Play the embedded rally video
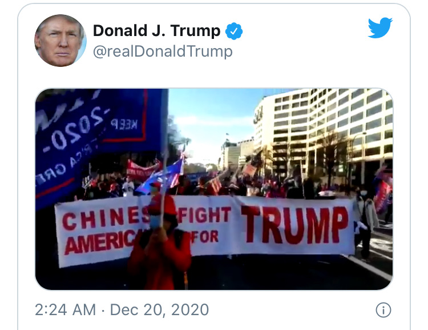 click(214, 189)
